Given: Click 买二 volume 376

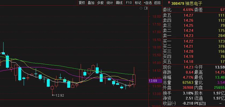Looking at the screenshot, I should 222,47.
